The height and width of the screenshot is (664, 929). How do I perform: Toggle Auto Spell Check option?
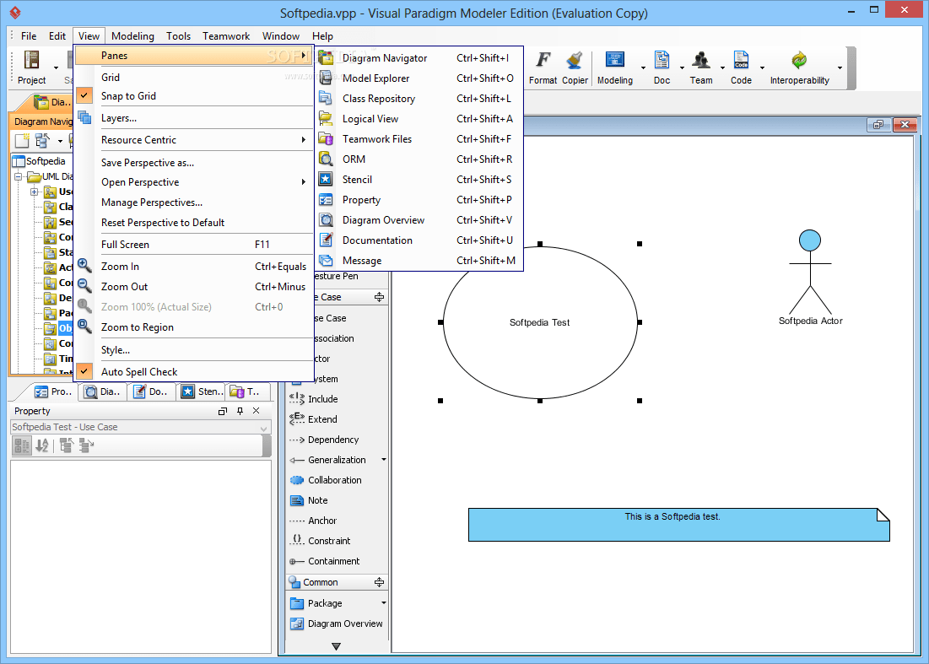[194, 371]
